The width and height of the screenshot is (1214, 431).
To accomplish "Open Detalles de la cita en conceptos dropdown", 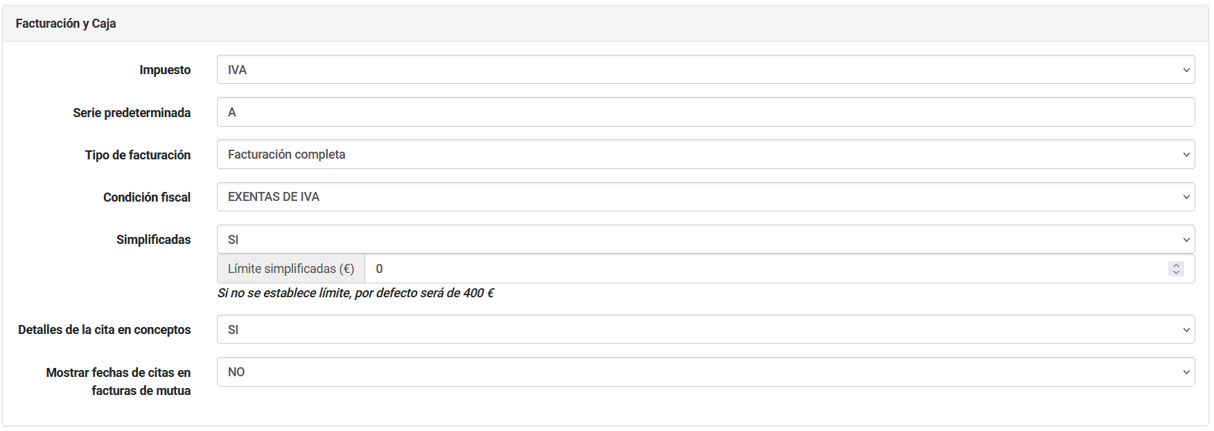I will click(705, 330).
